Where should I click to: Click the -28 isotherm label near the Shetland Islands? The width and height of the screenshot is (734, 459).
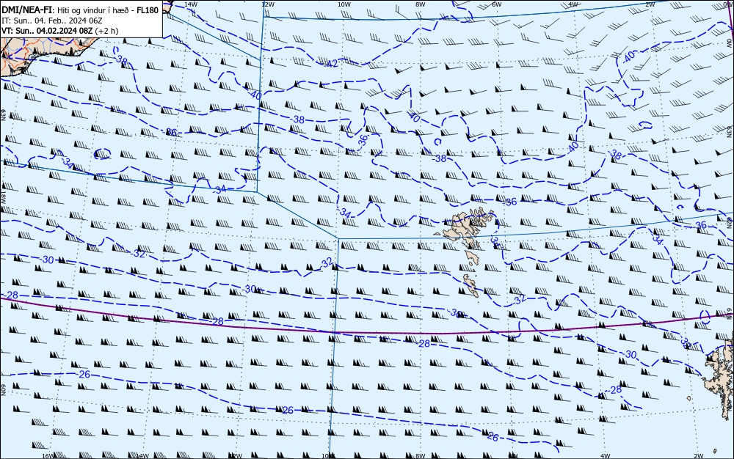[614, 390]
